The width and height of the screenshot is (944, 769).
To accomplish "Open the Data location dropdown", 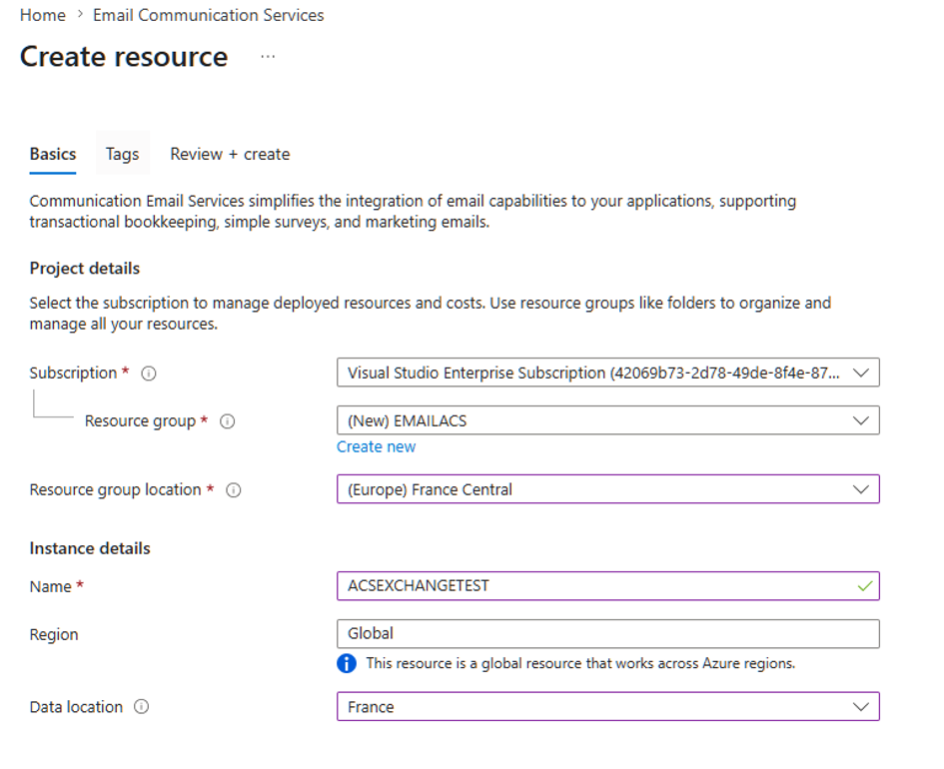I will coord(608,706).
